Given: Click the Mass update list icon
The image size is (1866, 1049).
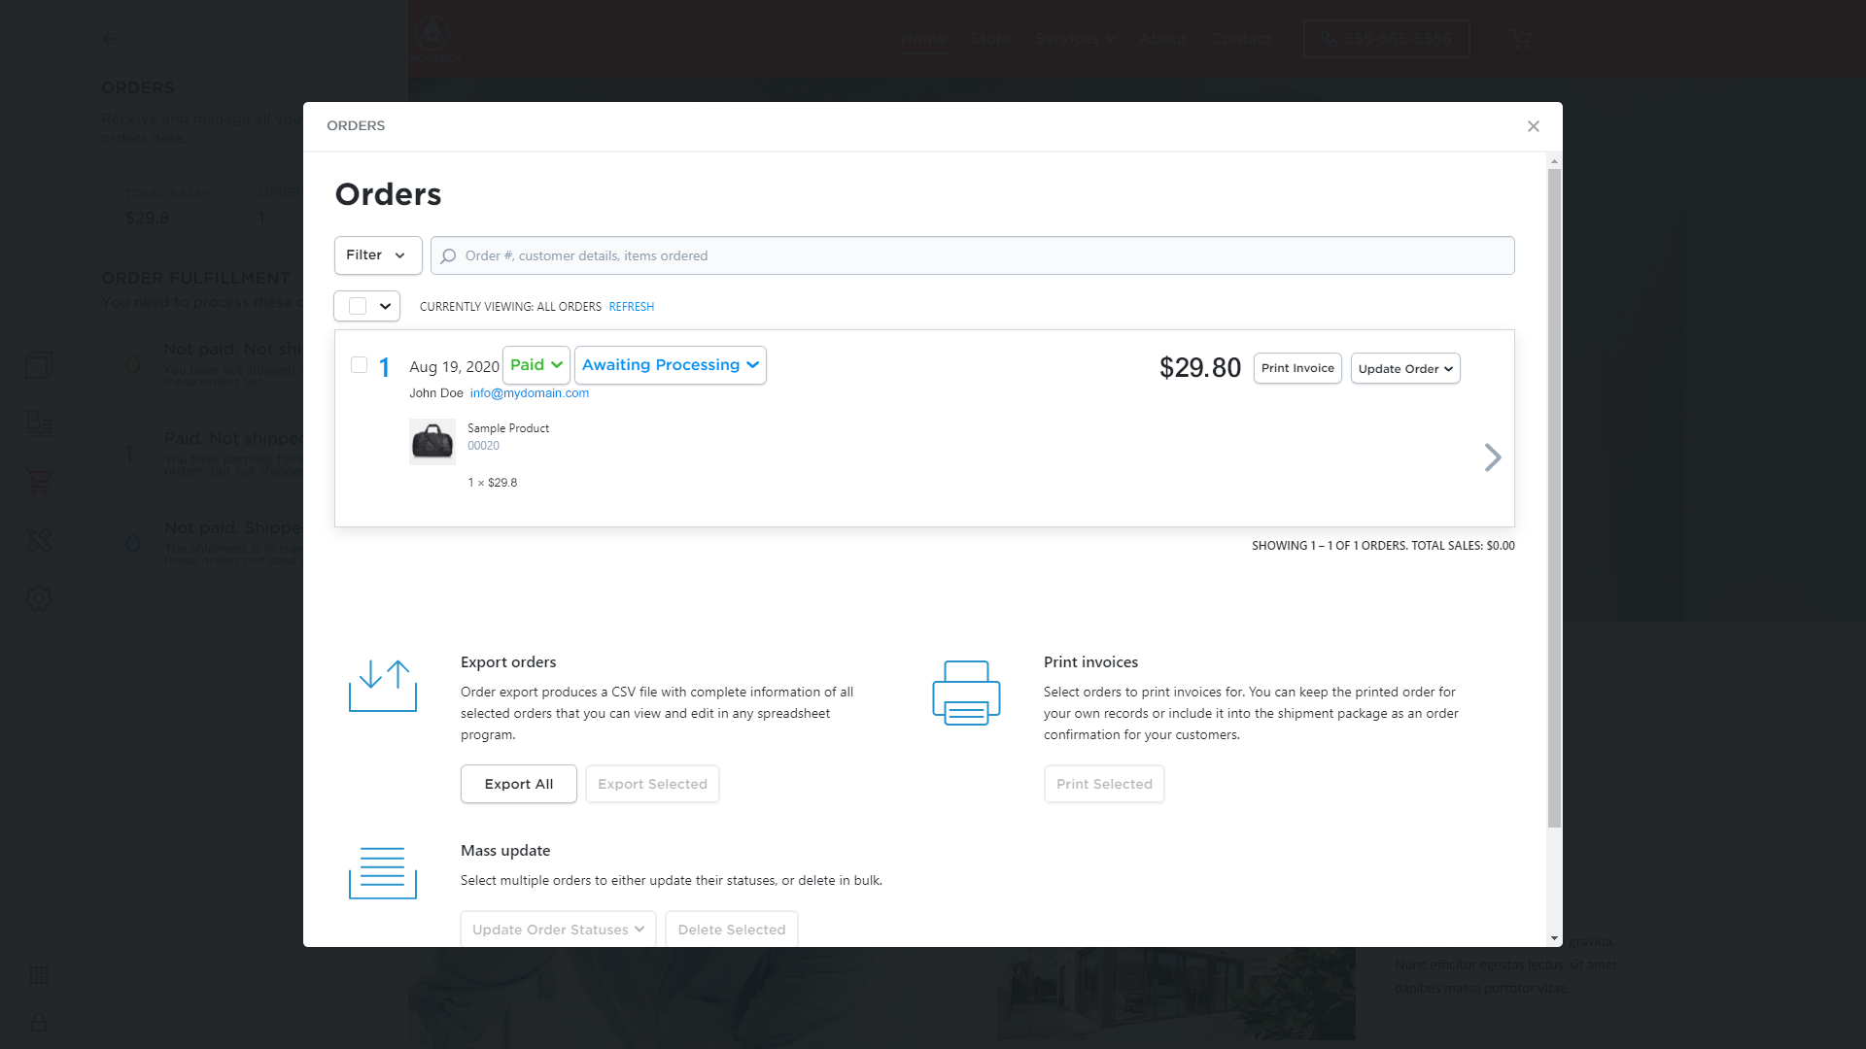Looking at the screenshot, I should pos(383,872).
